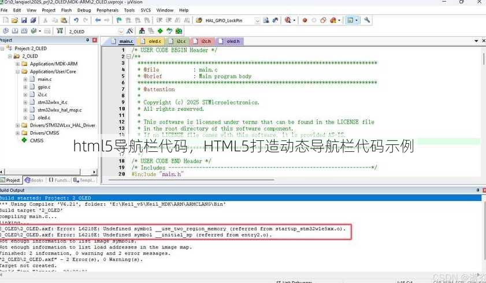
Task: Paste from clipboard using the Paste icon
Action: tap(64, 20)
